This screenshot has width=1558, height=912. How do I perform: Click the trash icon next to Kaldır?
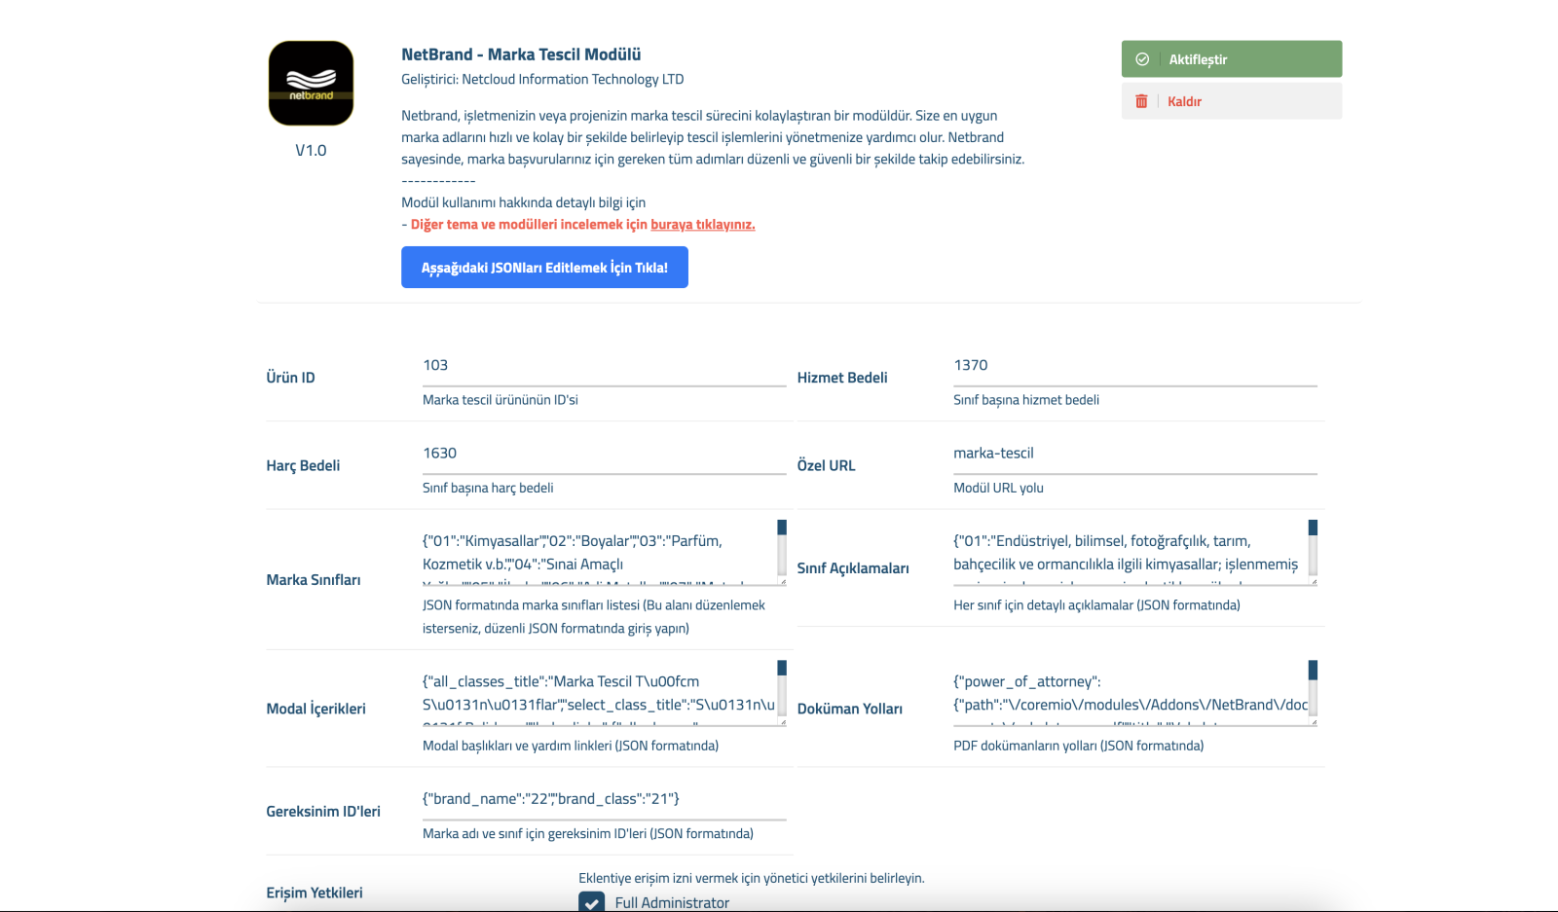(x=1141, y=101)
